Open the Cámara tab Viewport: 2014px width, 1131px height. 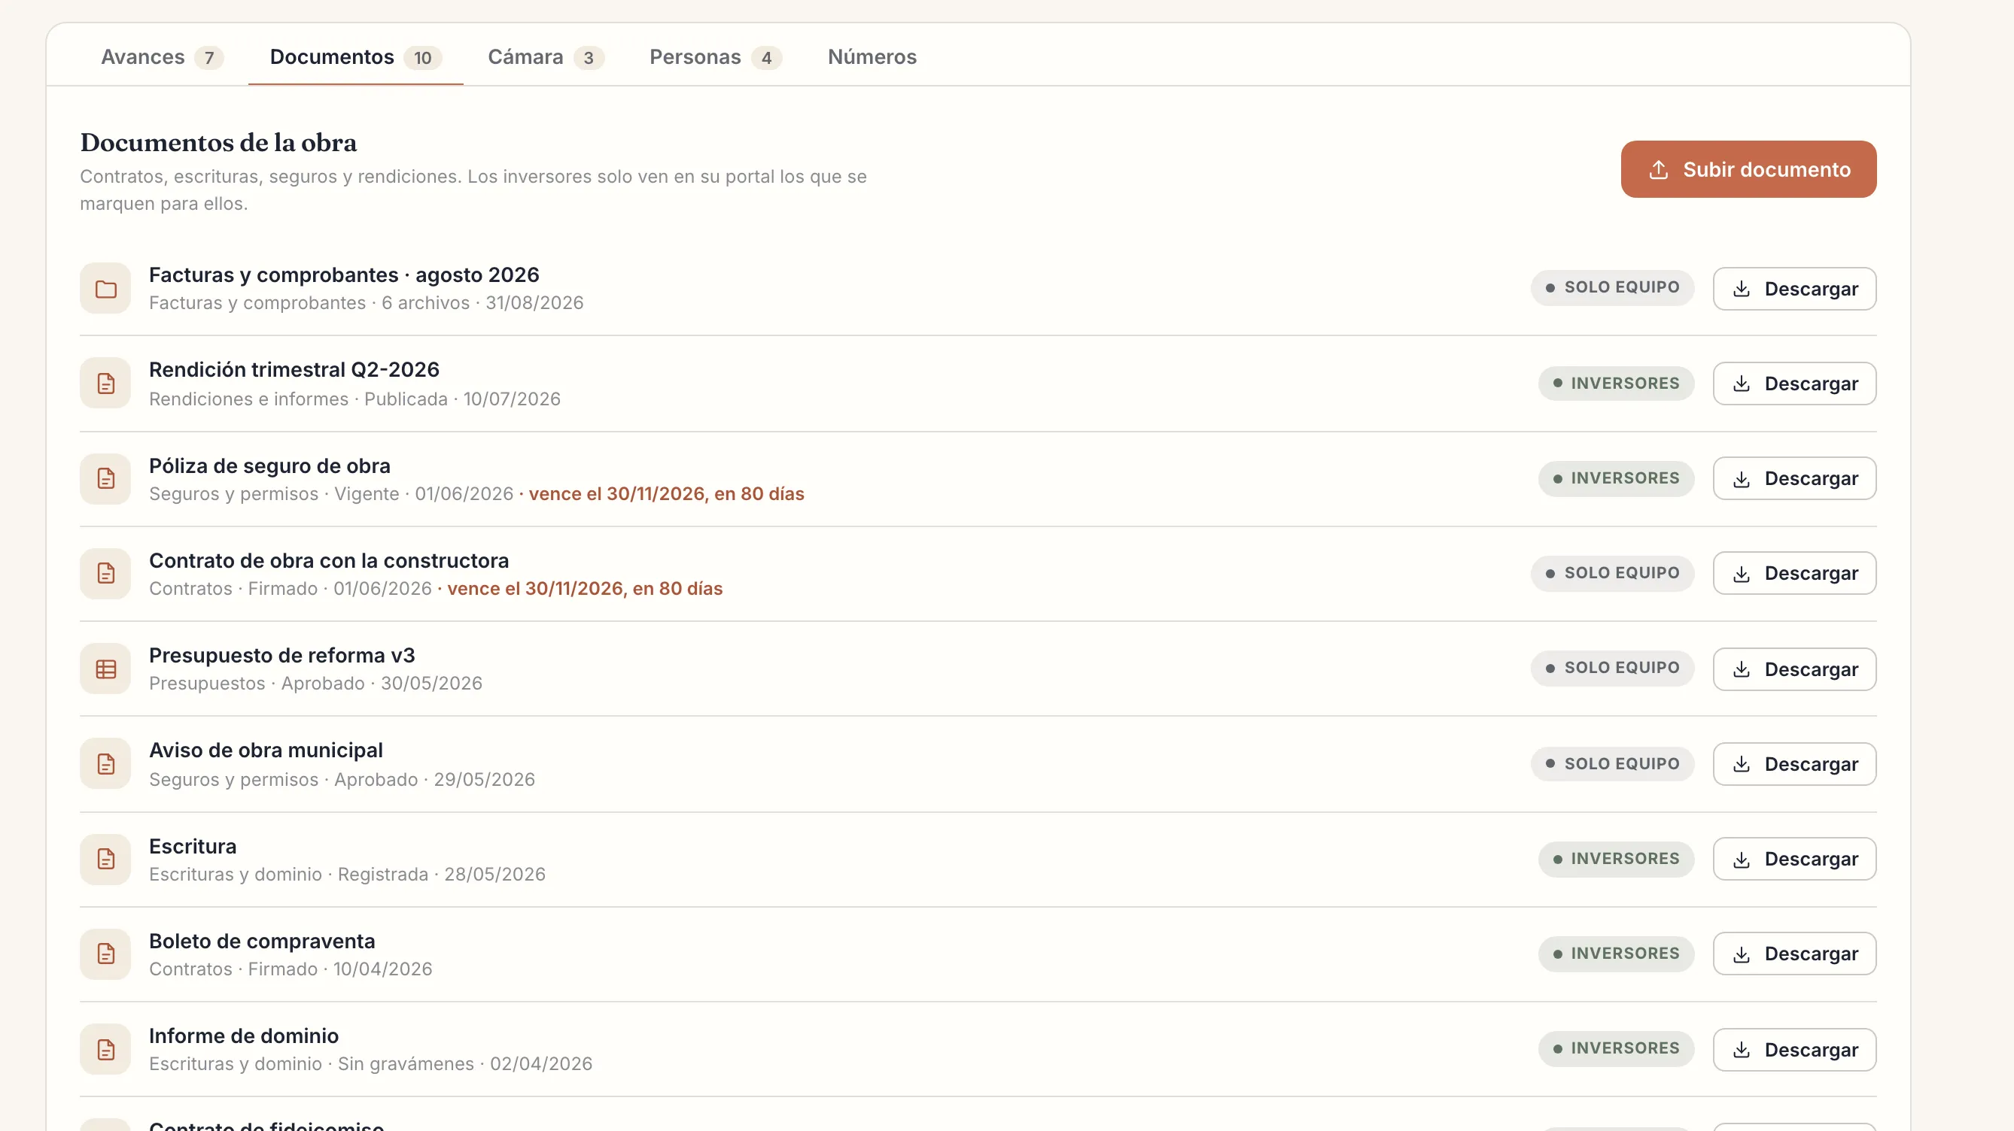coord(546,57)
